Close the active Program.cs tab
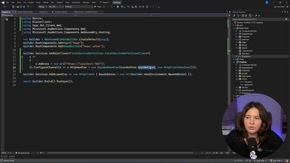The image size is (290, 163). coord(15,12)
